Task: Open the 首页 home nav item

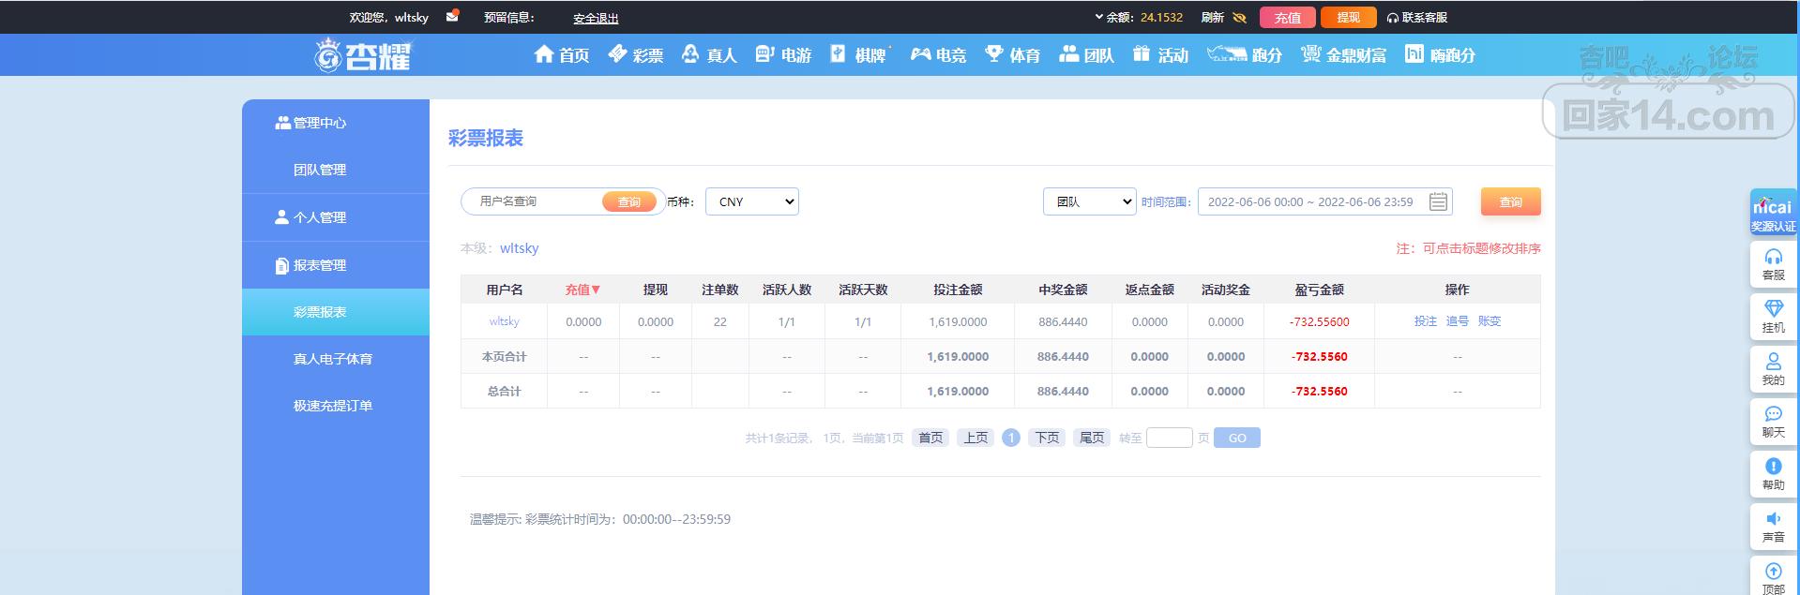Action: pos(562,55)
